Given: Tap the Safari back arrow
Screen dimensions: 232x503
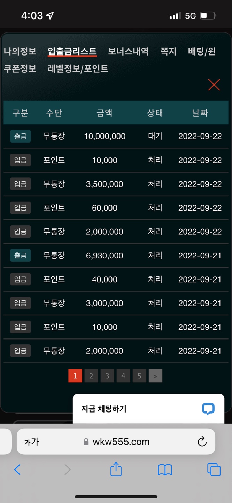Looking at the screenshot, I should coord(17,469).
